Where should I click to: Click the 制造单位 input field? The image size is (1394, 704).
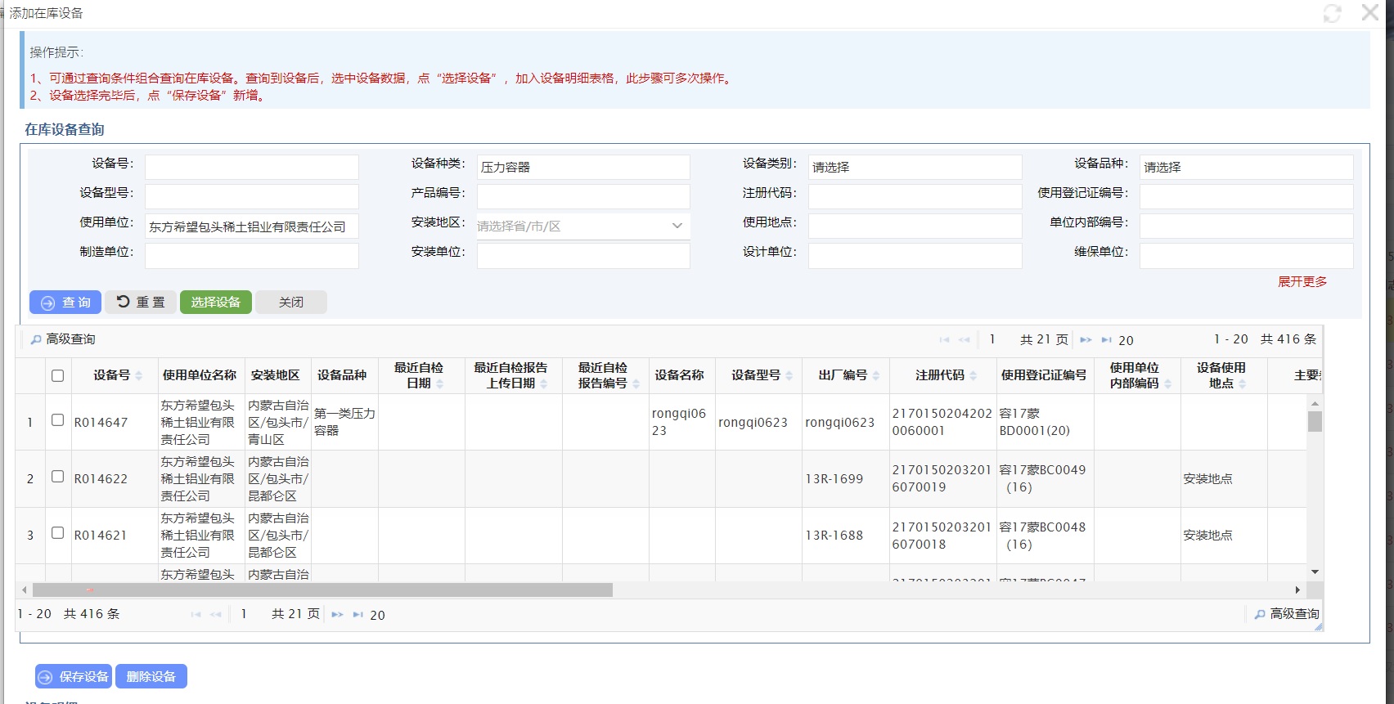tap(252, 256)
